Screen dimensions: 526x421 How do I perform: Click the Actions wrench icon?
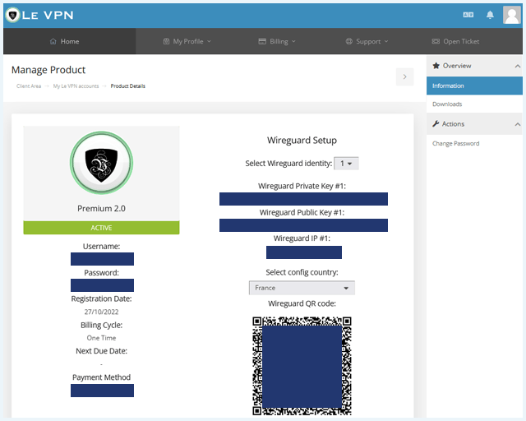point(436,123)
